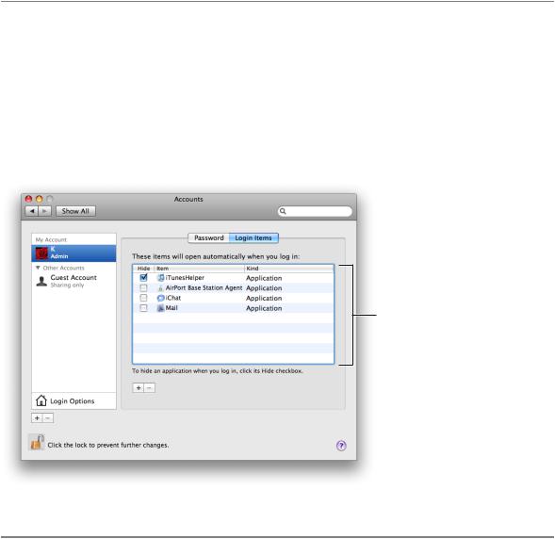555x539 pixels.
Task: Focus the search field in Accounts window
Action: click(x=315, y=211)
